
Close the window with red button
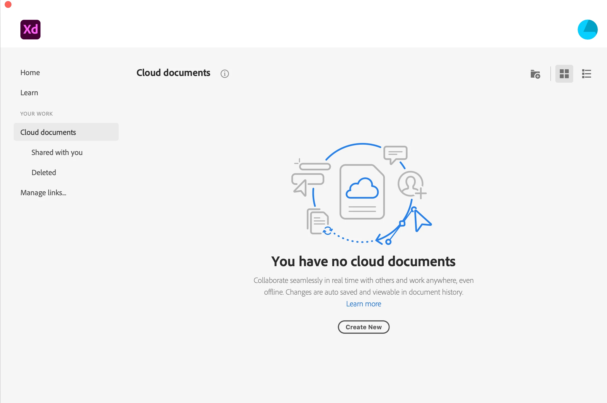click(x=8, y=4)
